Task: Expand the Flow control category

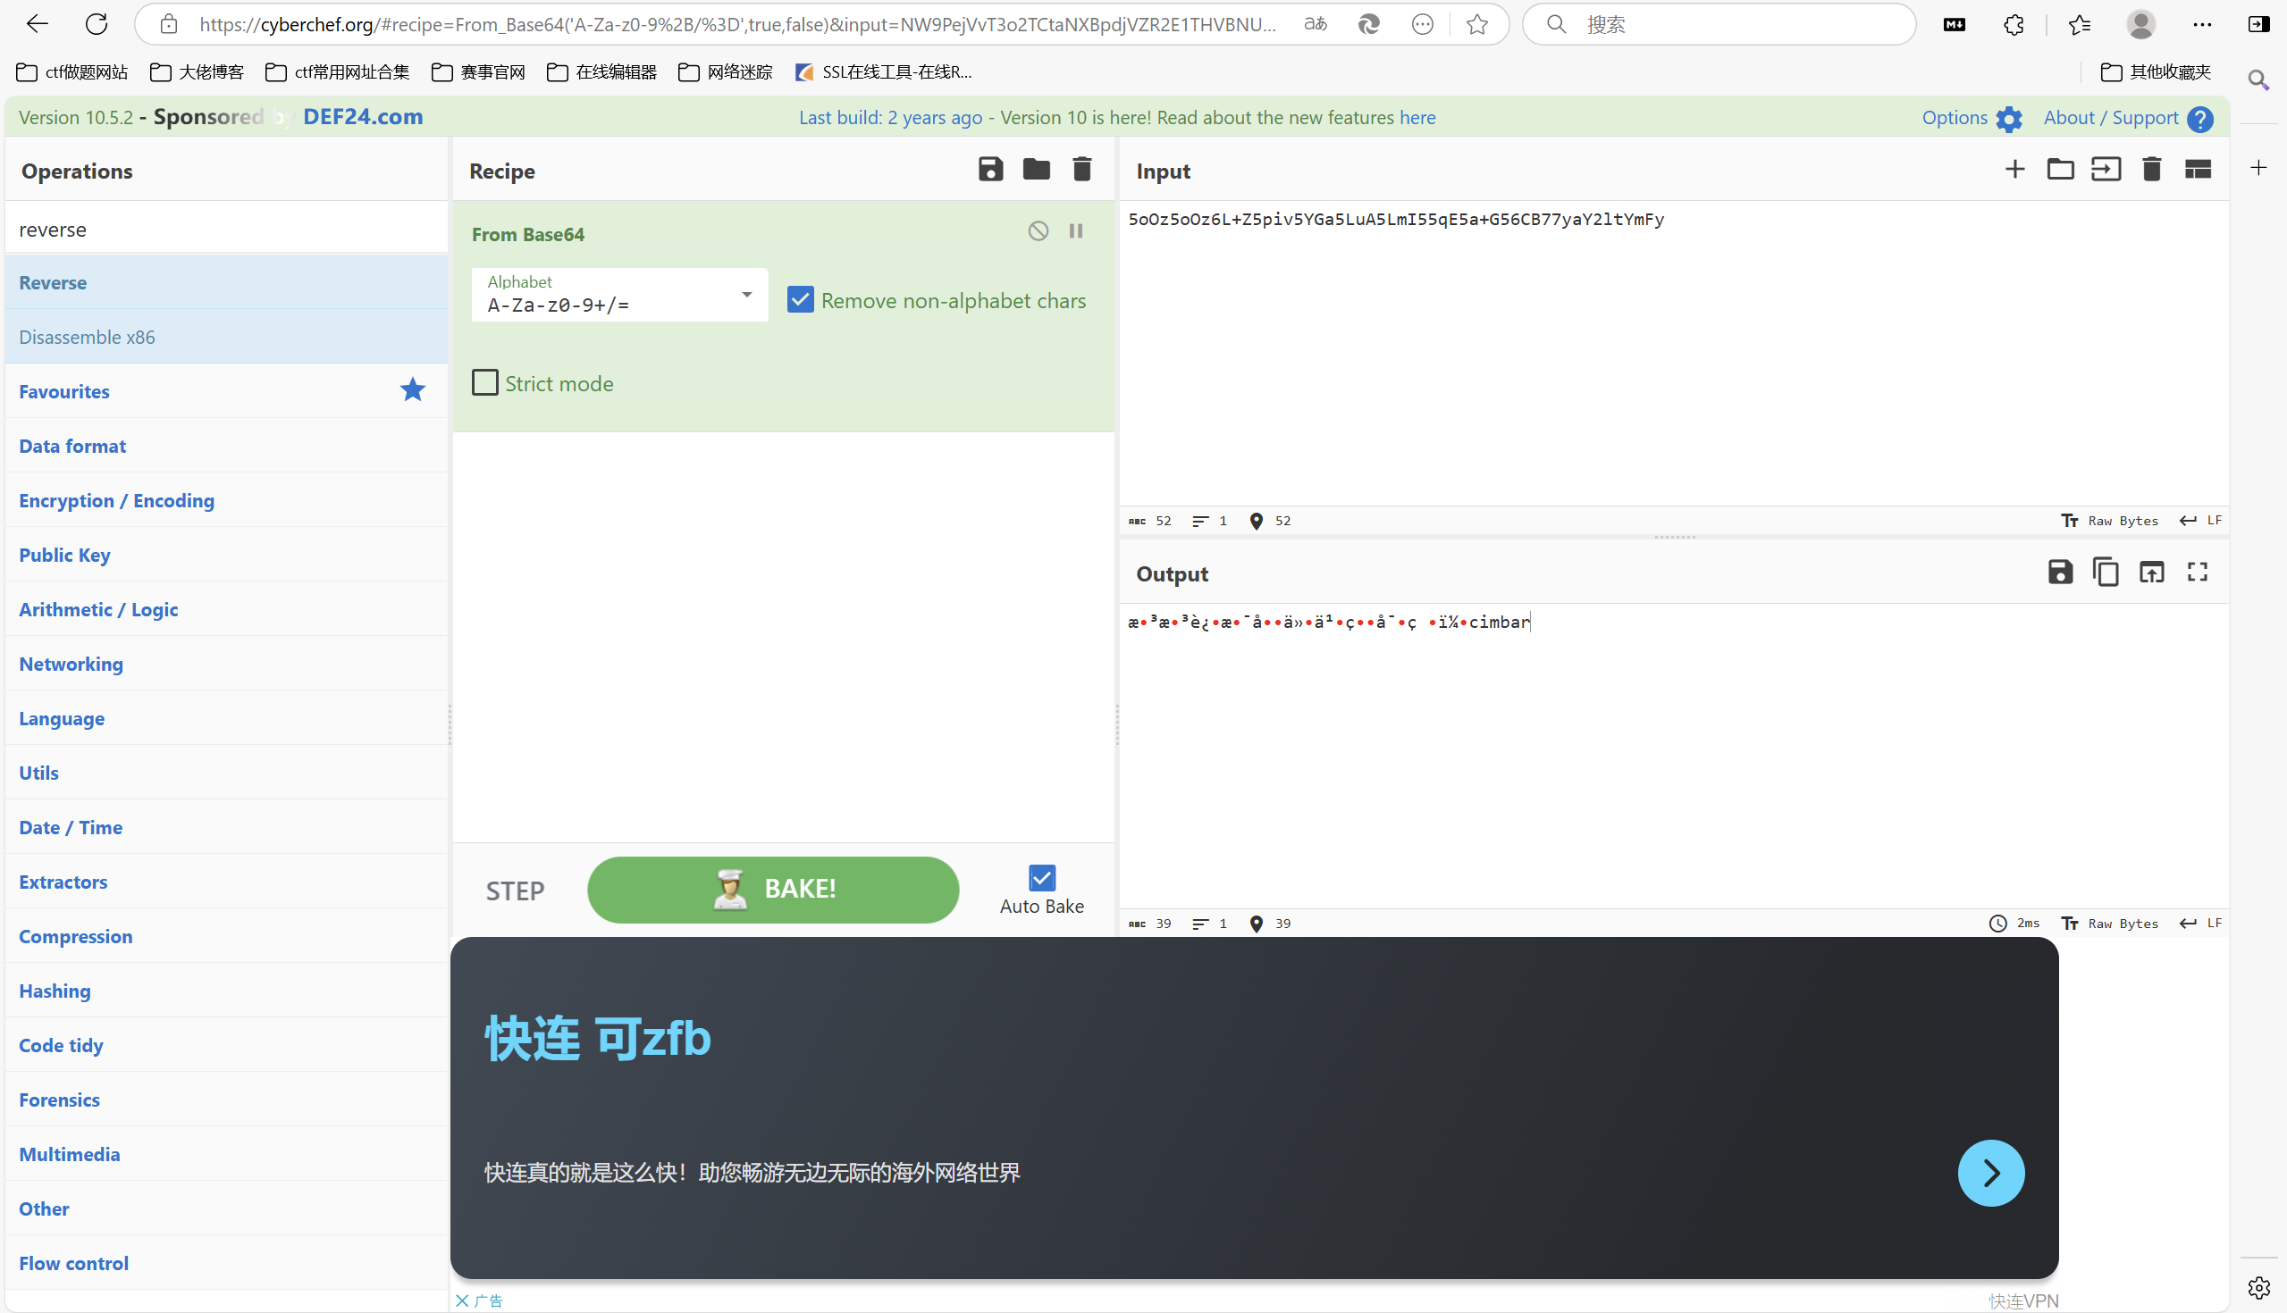Action: coord(226,1263)
